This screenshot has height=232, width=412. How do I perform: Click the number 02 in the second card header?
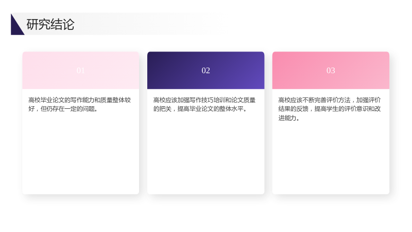pos(205,71)
